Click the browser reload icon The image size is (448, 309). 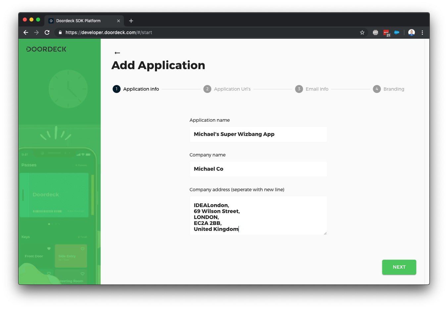point(47,32)
